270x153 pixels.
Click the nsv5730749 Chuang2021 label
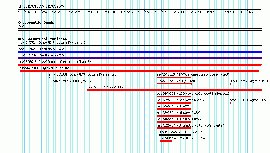tap(70, 81)
